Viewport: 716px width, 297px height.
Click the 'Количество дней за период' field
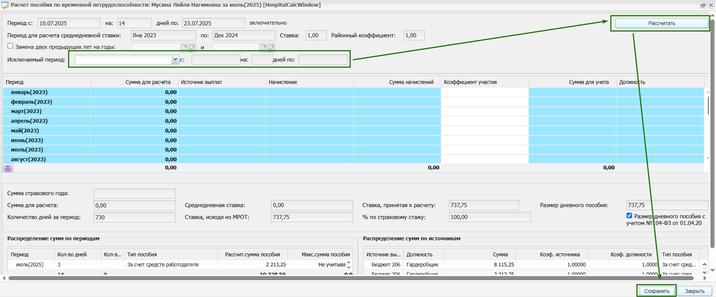[135, 217]
